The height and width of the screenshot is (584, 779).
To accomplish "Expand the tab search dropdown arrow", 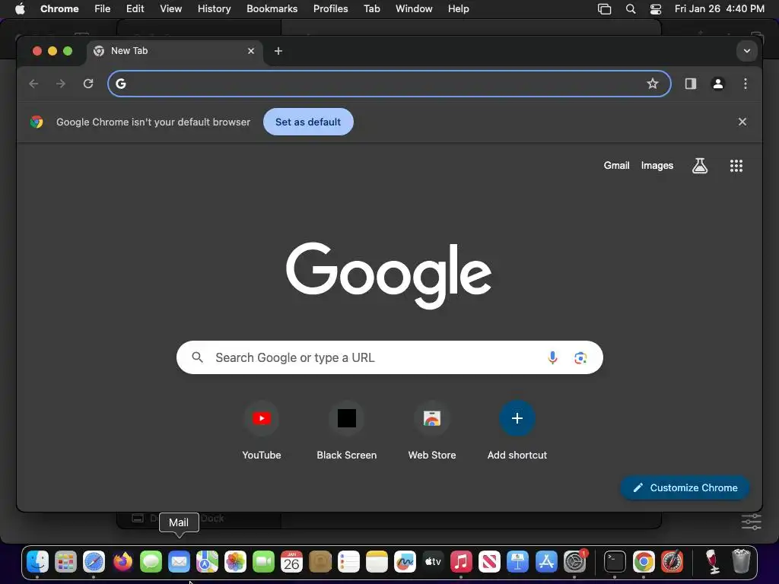I will point(747,51).
